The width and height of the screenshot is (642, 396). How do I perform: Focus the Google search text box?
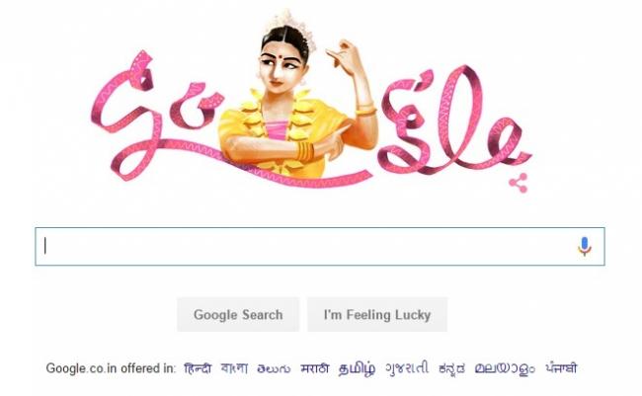[x=320, y=247]
